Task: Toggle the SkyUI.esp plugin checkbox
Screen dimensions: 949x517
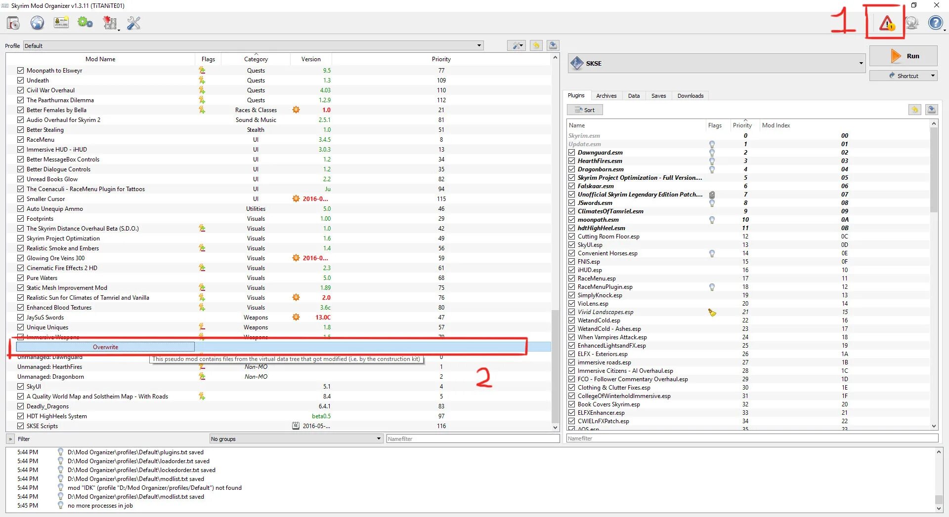Action: pyautogui.click(x=572, y=244)
